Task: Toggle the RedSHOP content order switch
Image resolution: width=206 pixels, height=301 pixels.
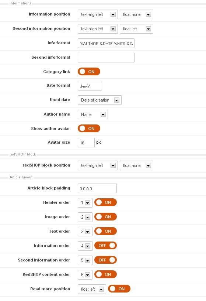Action: [106, 274]
